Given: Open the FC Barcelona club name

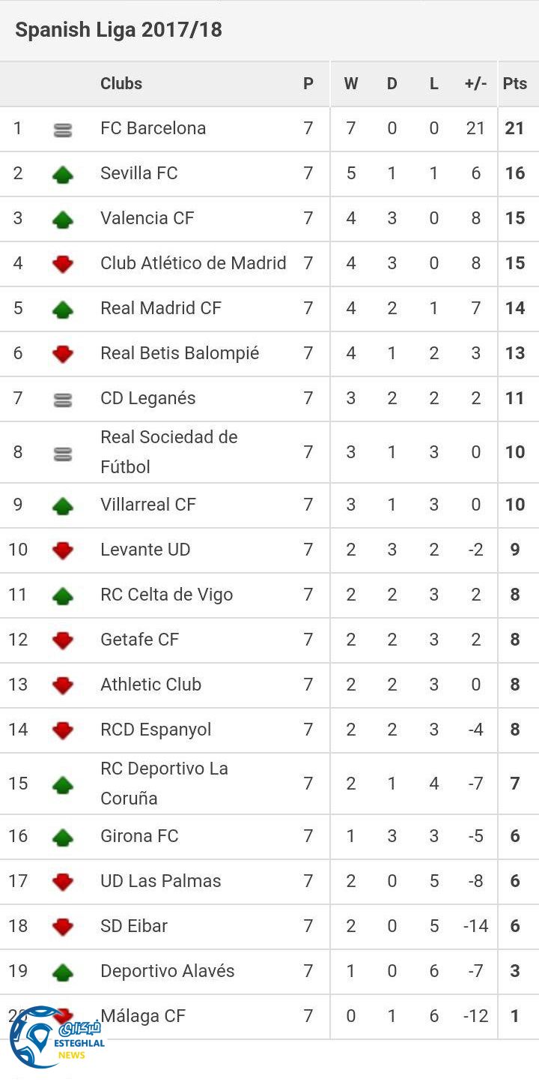Looking at the screenshot, I should 153,128.
